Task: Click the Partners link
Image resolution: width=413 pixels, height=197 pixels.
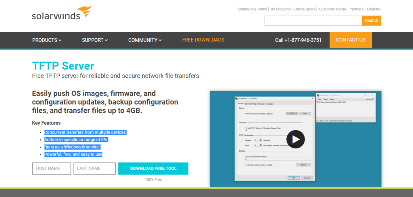Action: (x=356, y=9)
